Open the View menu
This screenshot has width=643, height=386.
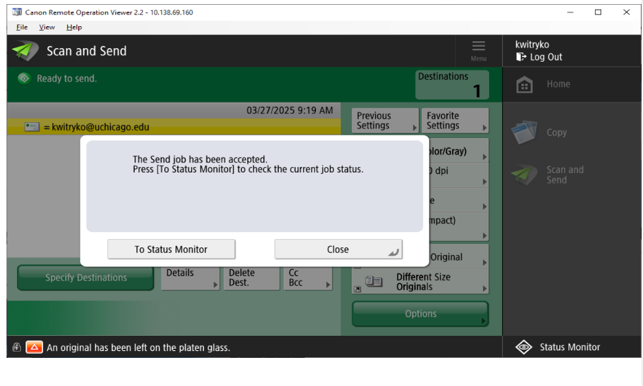tap(47, 27)
